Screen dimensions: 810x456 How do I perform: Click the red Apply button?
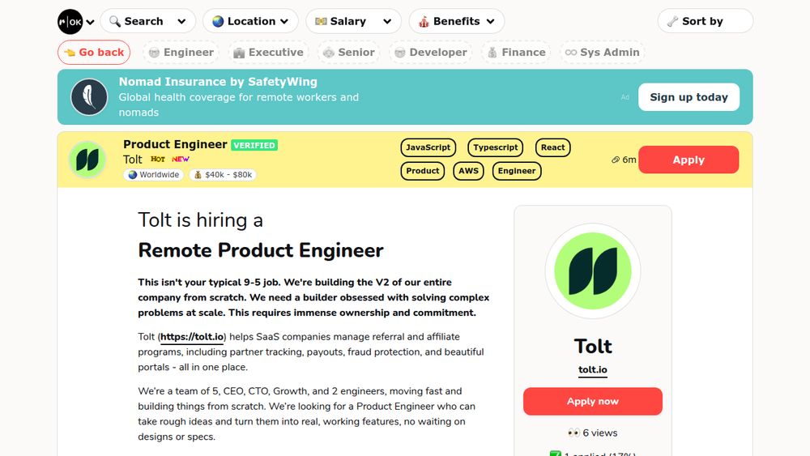click(x=688, y=160)
